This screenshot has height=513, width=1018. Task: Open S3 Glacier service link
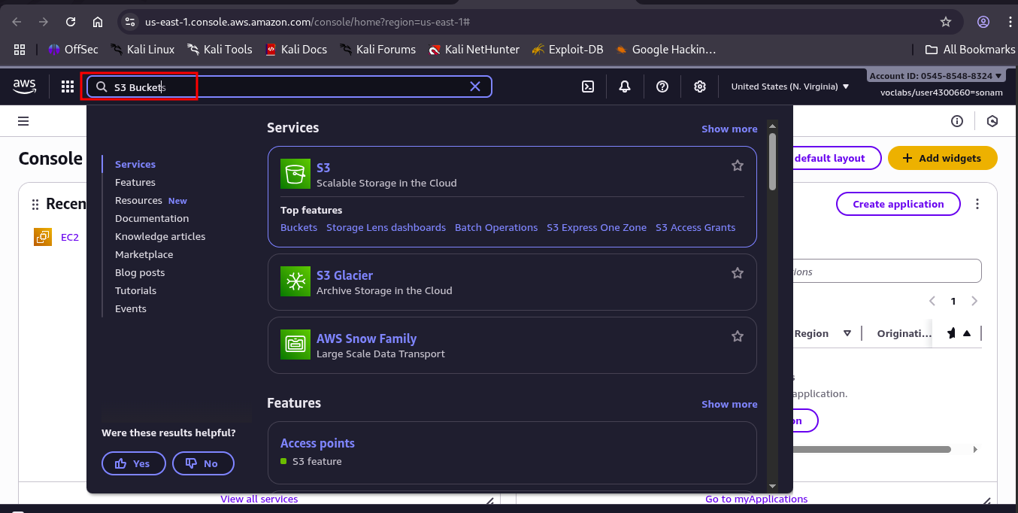coord(344,275)
